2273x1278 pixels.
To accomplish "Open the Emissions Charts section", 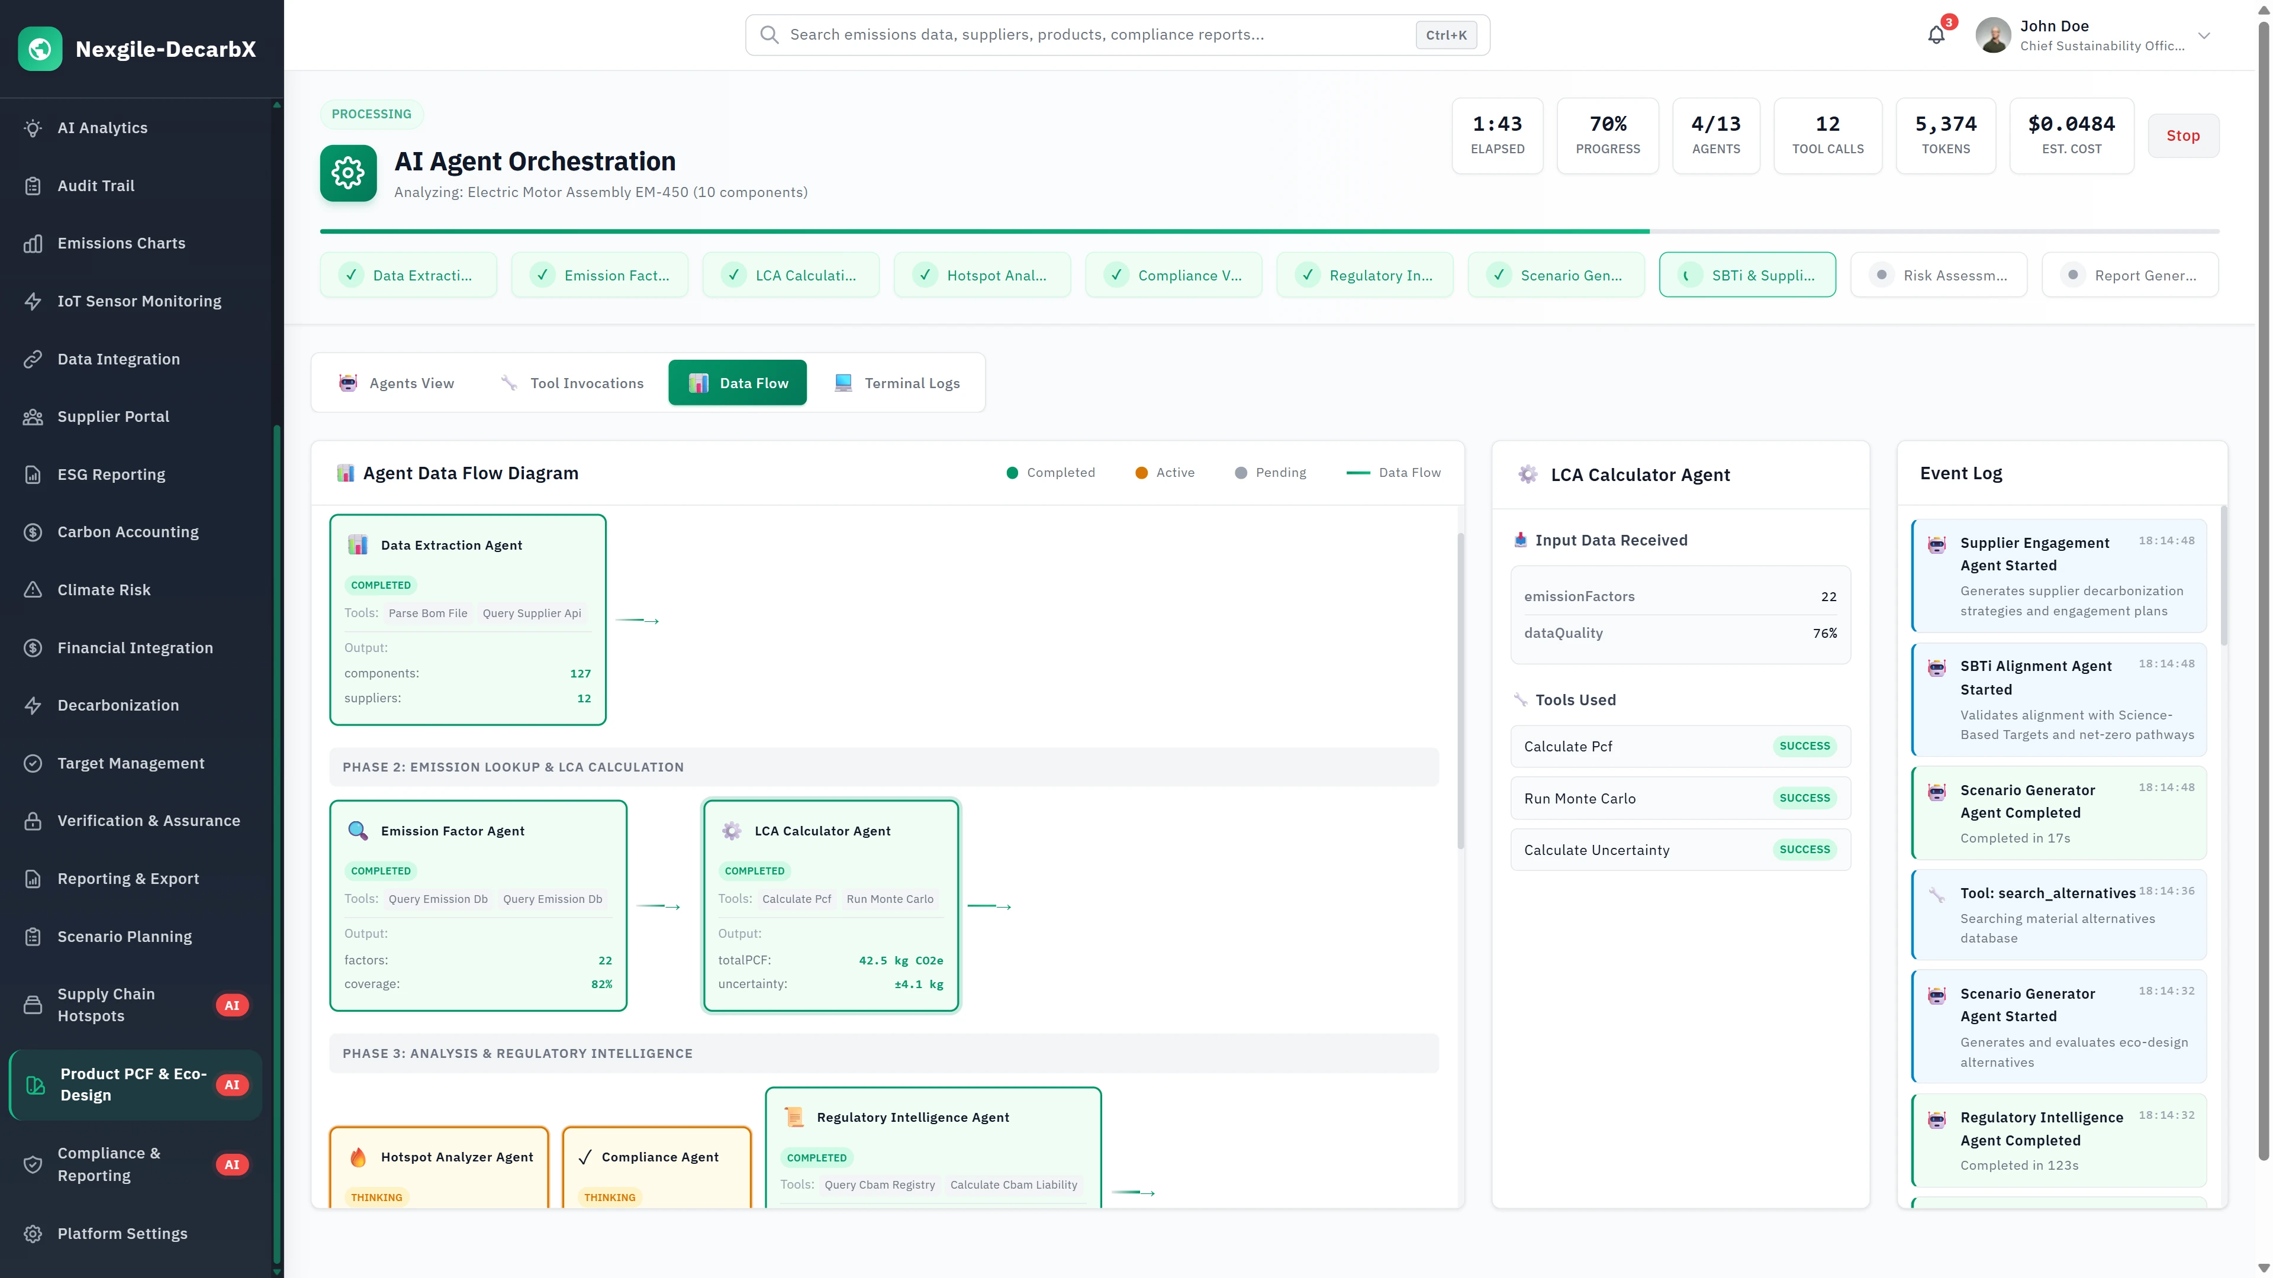I will pyautogui.click(x=121, y=243).
